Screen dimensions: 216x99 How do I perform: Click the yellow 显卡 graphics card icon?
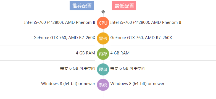[x=103, y=39]
